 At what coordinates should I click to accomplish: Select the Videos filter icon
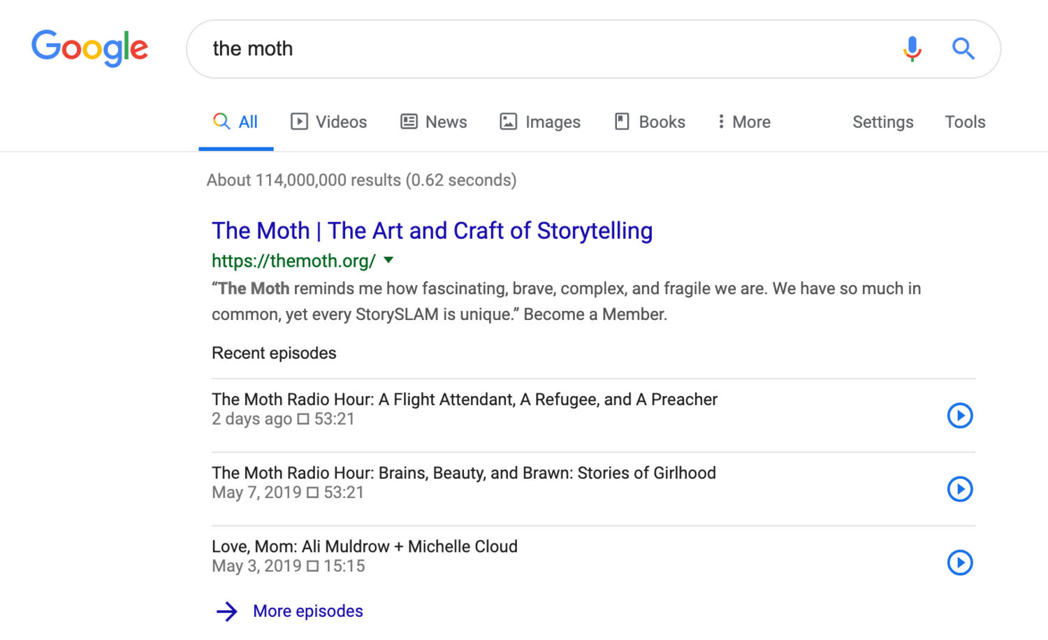[299, 121]
